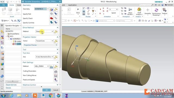Edit MILL_FINISH method with wrench icon

pyautogui.click(x=56, y=67)
